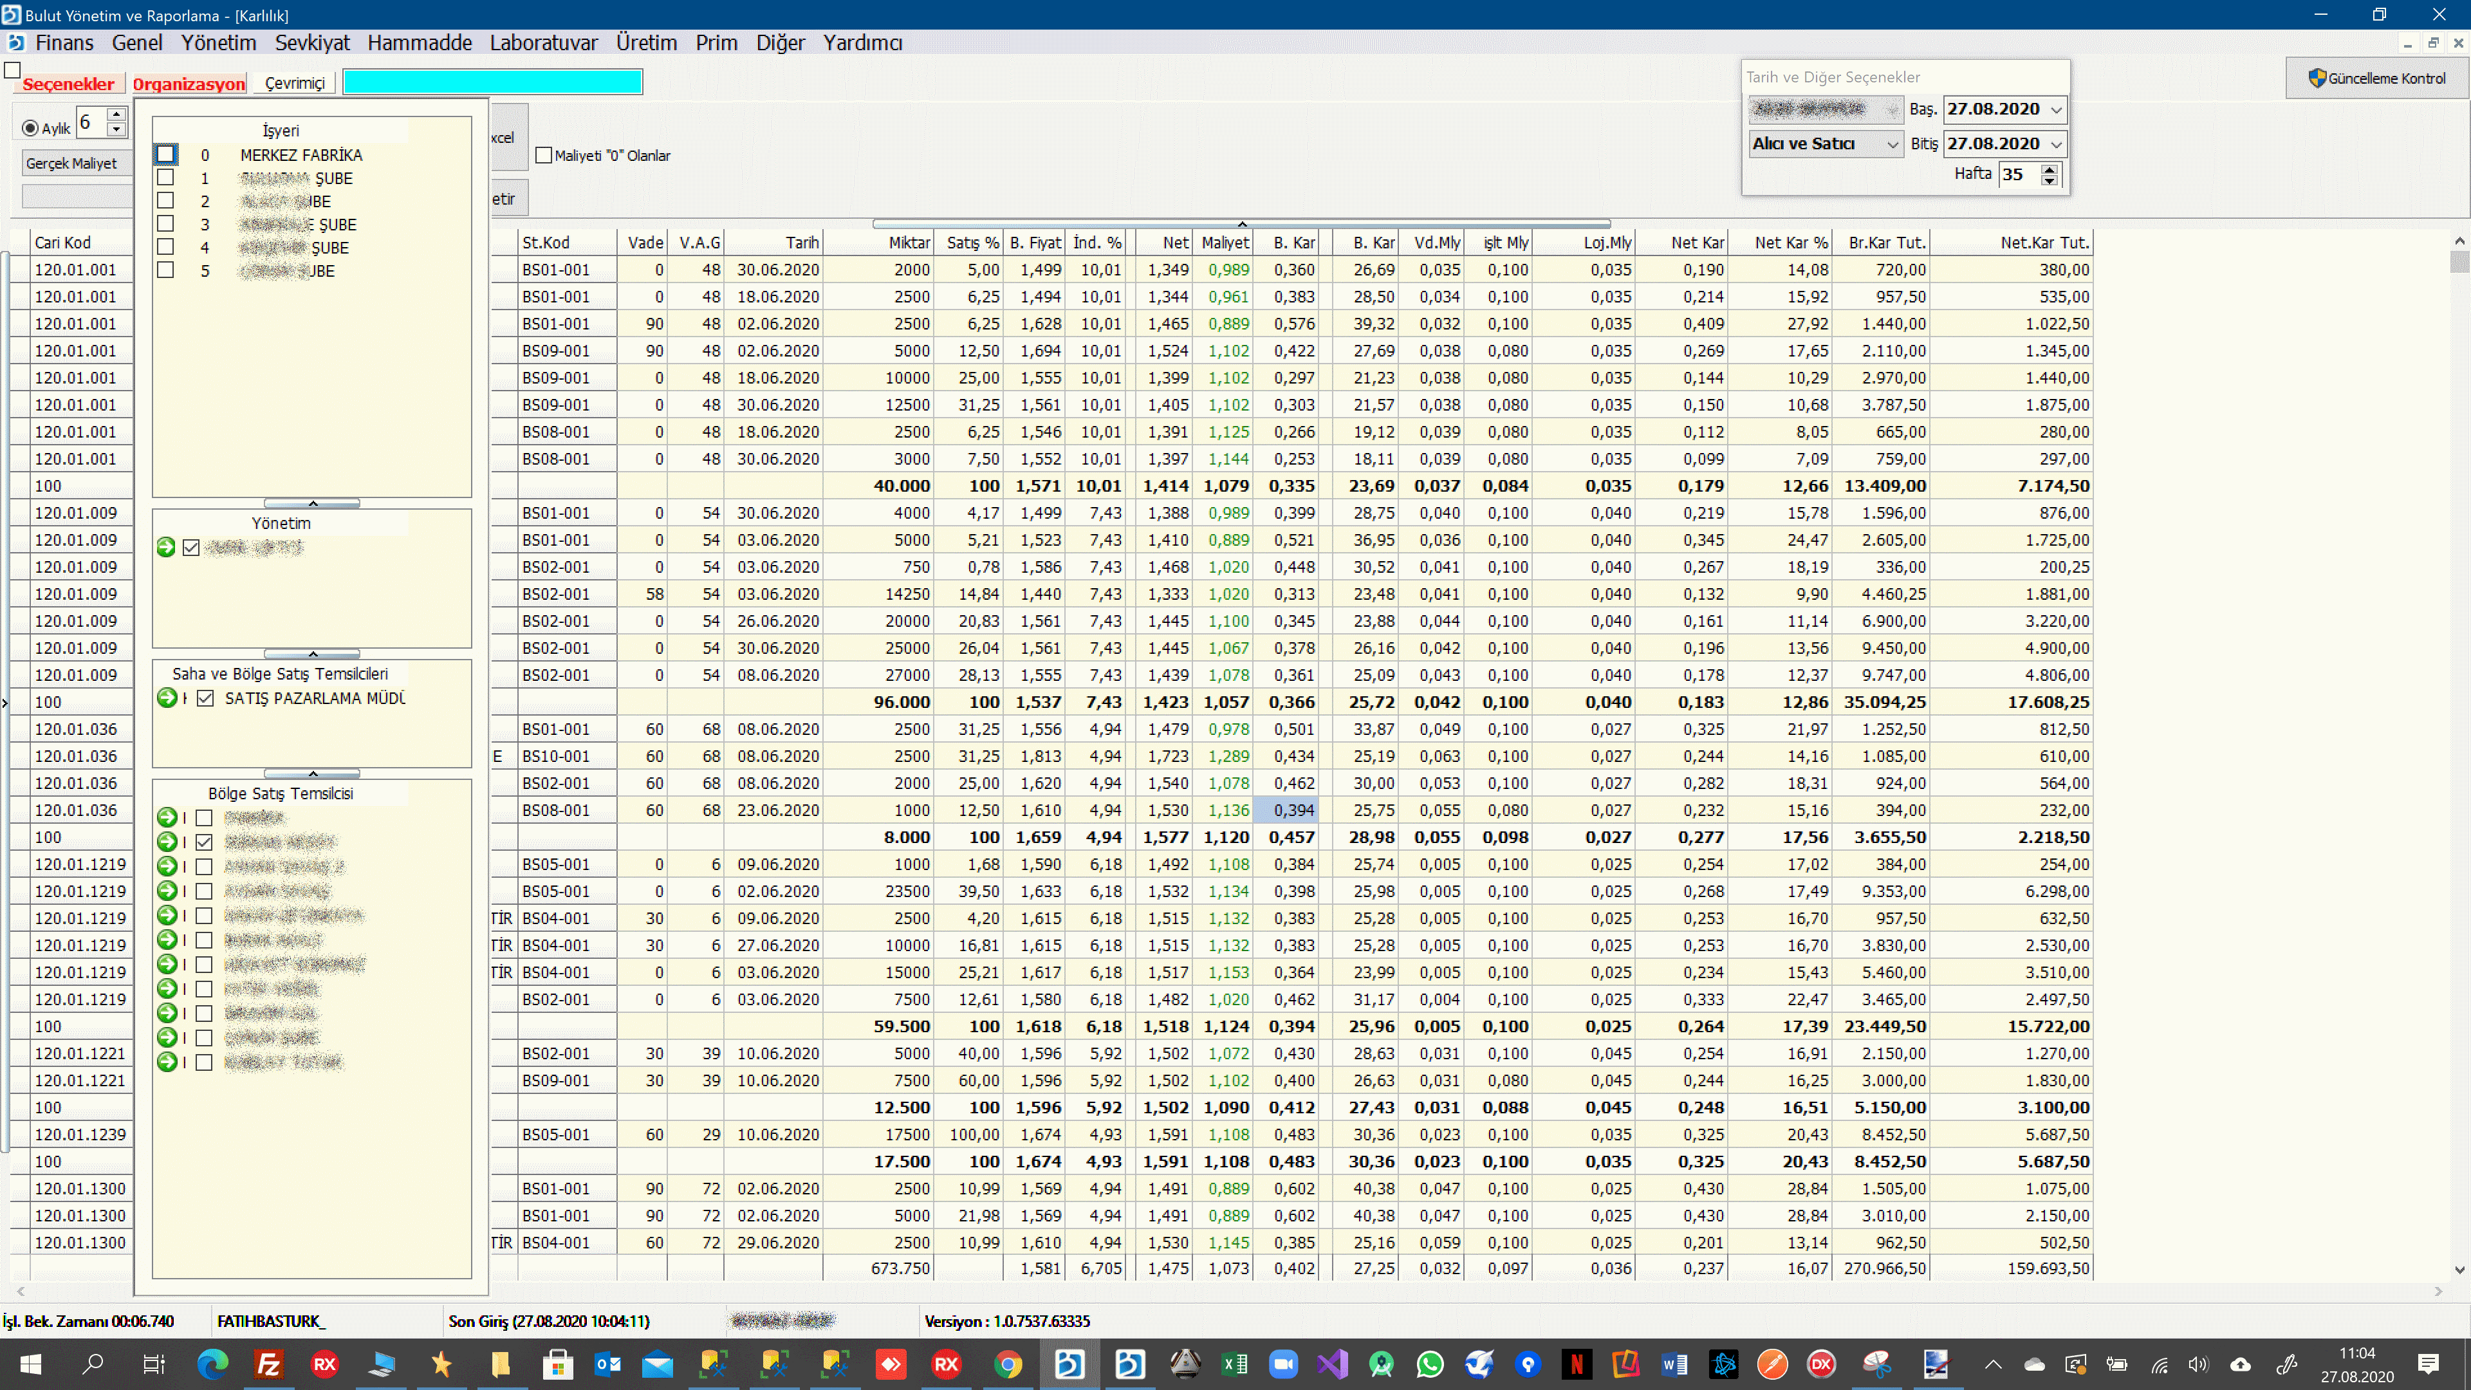This screenshot has width=2471, height=1390.
Task: Select the Aylık radio button
Action: 31,129
